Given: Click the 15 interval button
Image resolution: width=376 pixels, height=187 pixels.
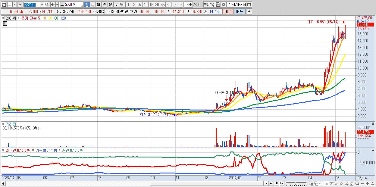Looking at the screenshot, I should [x=151, y=5].
